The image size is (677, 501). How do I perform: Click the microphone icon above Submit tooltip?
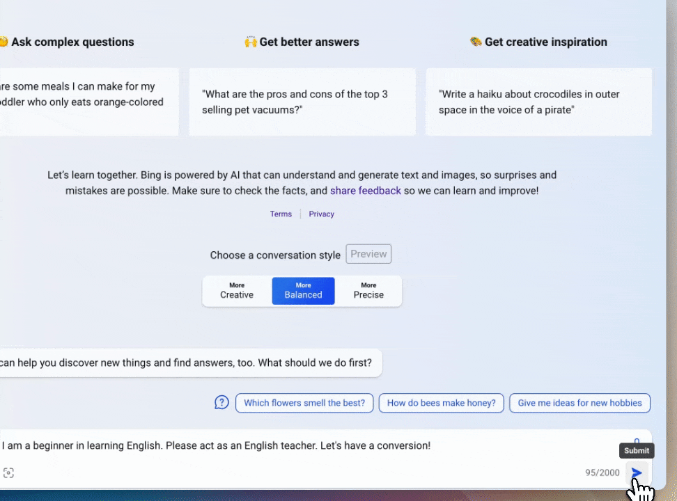point(637,440)
